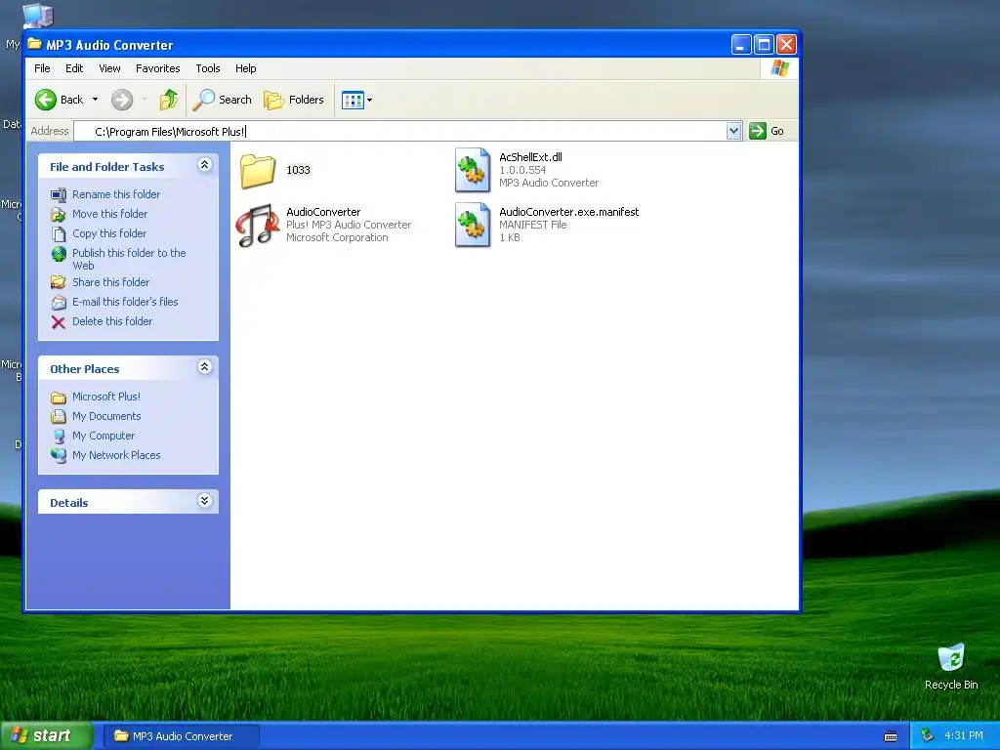This screenshot has width=1000, height=750.
Task: Click the Microsoft Plus! folder icon
Action: click(x=59, y=397)
